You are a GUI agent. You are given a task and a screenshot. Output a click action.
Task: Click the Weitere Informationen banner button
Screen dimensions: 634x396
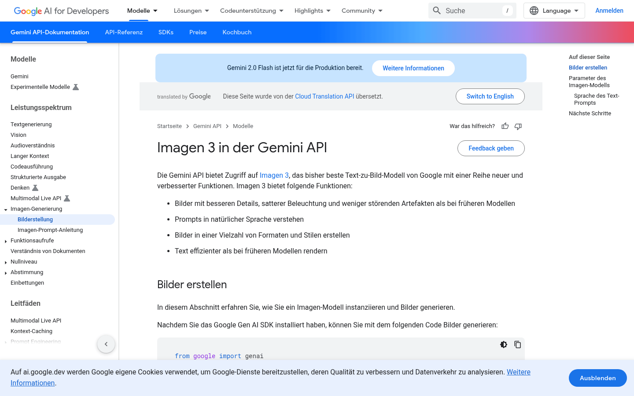tap(413, 68)
